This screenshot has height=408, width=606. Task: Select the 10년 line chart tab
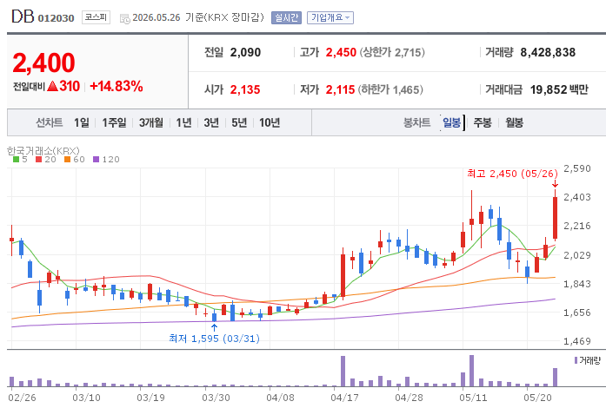point(270,122)
